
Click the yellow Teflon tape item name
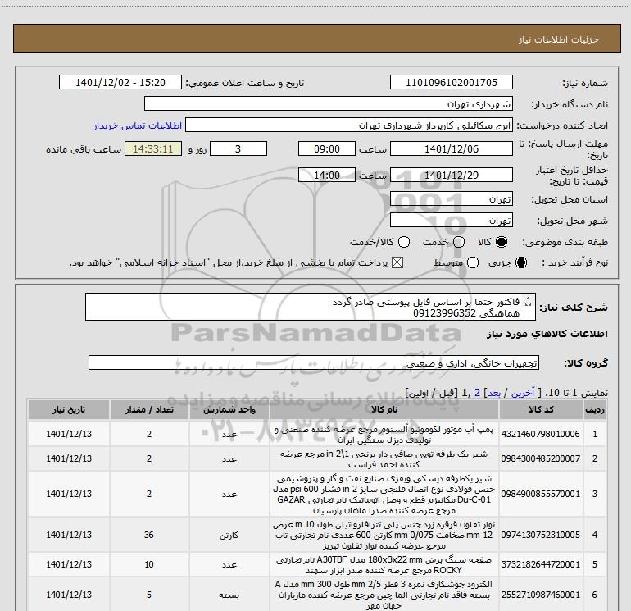(384, 535)
